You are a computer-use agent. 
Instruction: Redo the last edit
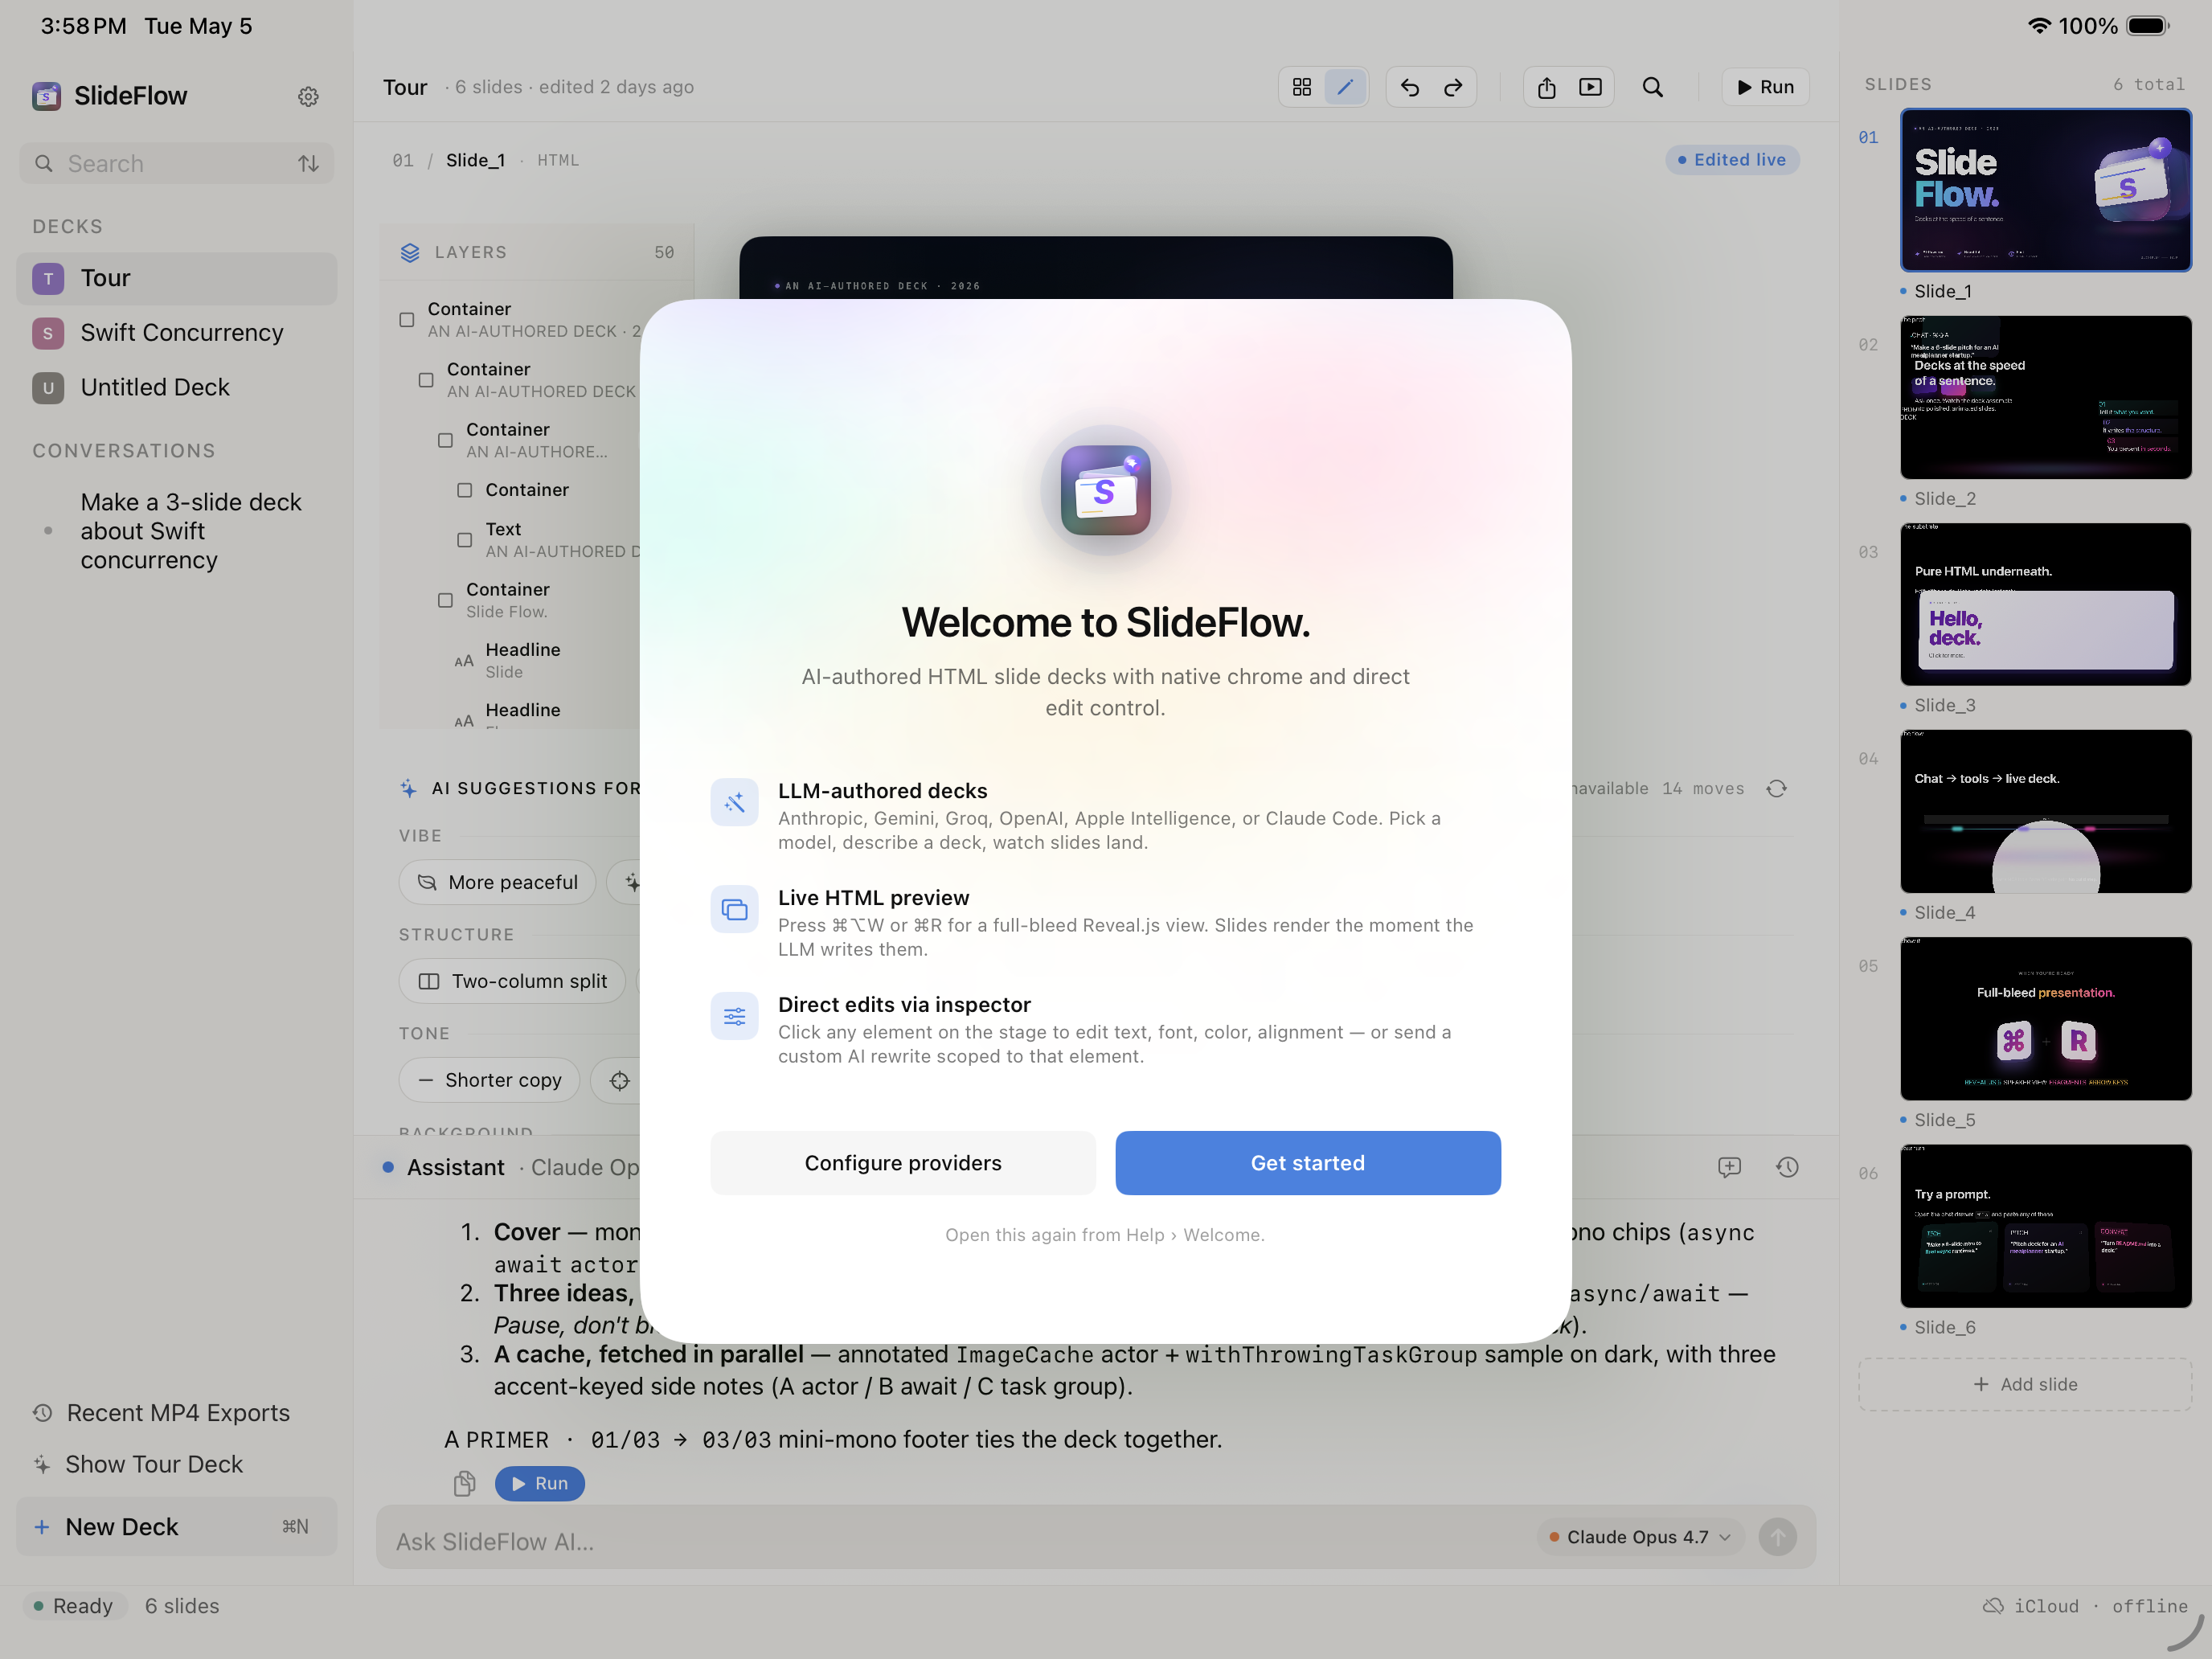pos(1453,87)
